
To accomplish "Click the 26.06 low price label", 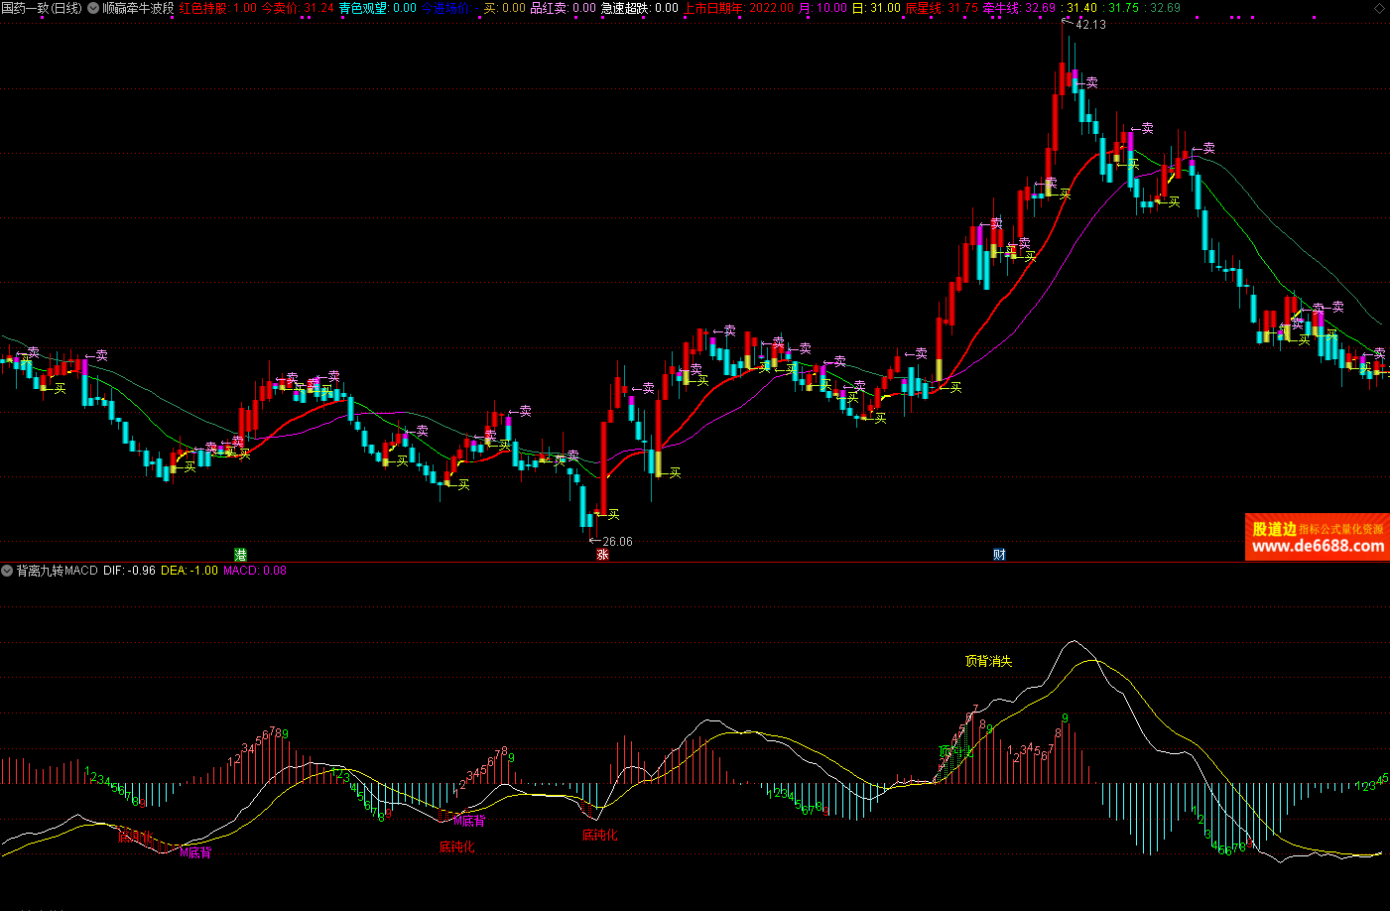I will point(616,541).
